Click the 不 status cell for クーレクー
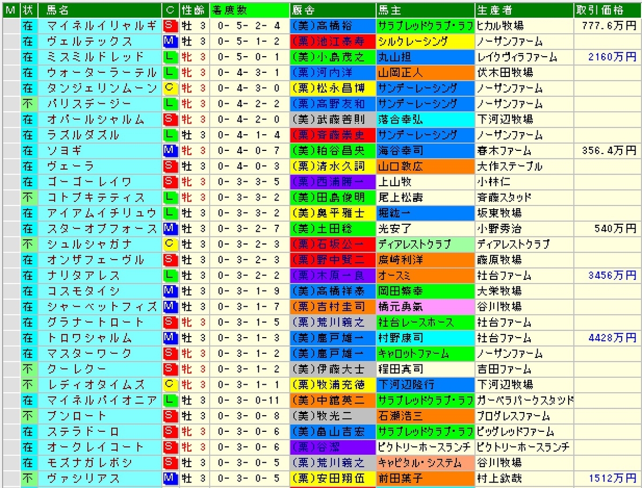642x488 pixels. coord(28,369)
